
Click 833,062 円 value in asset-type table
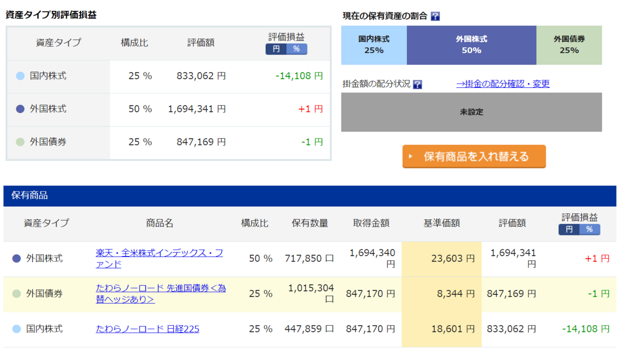201,76
